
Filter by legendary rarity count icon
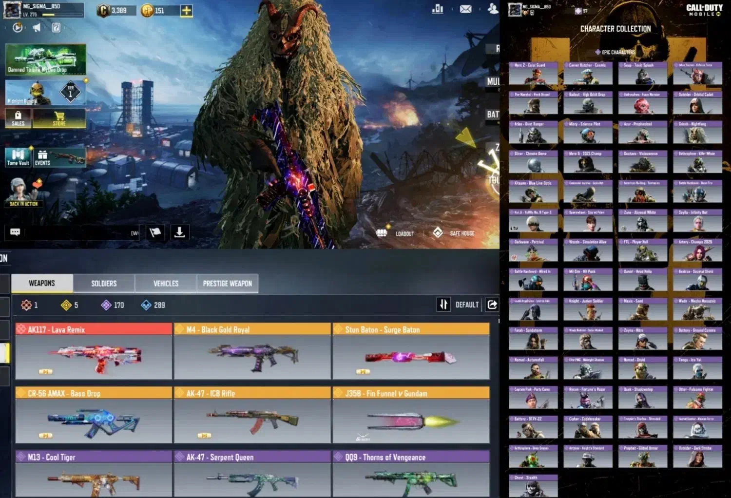click(66, 305)
